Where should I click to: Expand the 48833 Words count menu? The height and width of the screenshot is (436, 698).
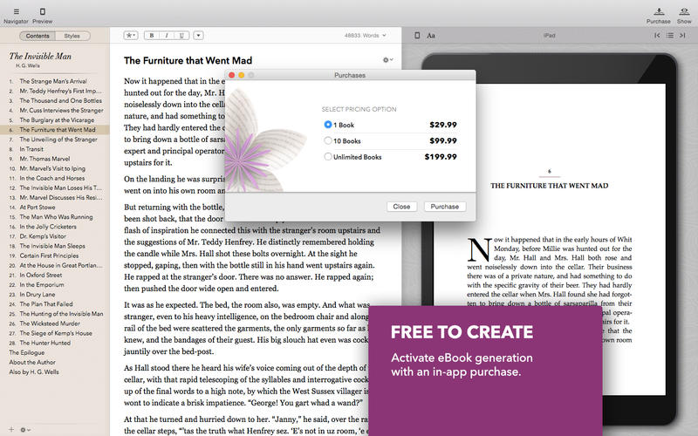pyautogui.click(x=365, y=35)
